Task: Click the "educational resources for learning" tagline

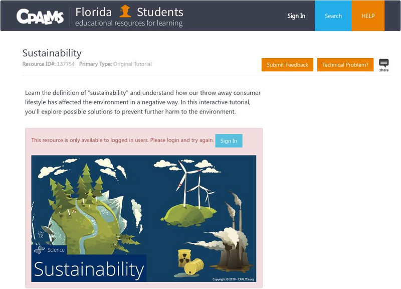Action: pyautogui.click(x=129, y=23)
